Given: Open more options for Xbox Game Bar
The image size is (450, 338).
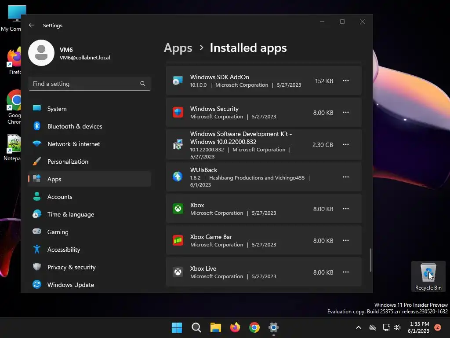Looking at the screenshot, I should point(346,240).
